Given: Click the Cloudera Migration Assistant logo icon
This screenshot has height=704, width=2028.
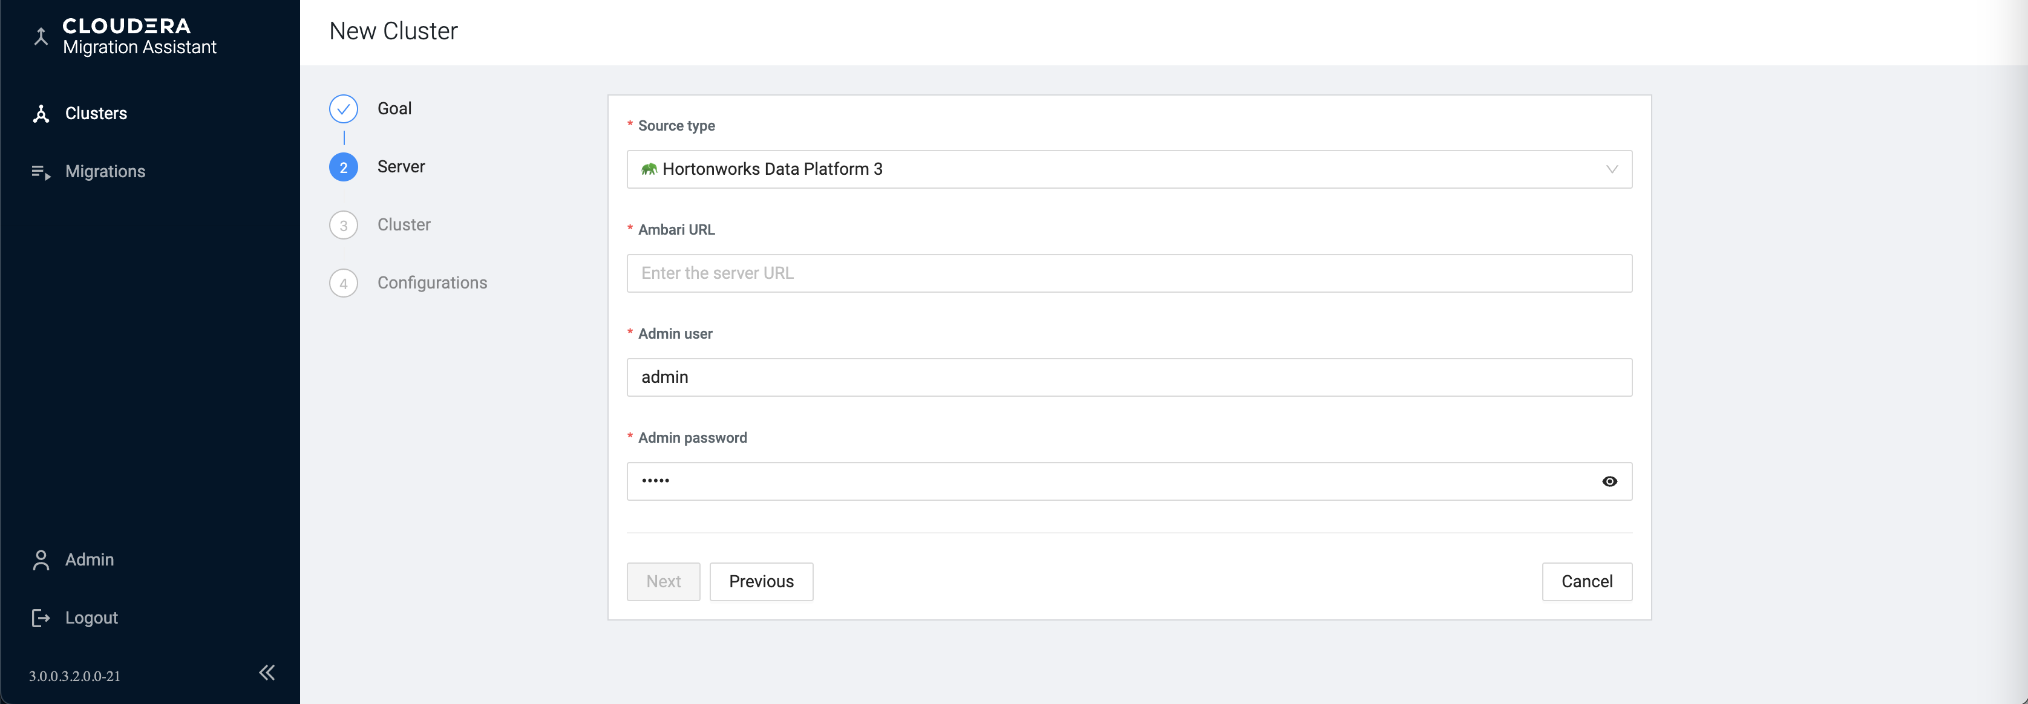Looking at the screenshot, I should point(41,36).
